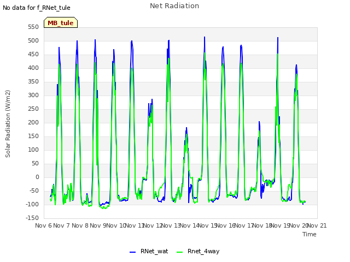Click the 0 y-axis tick label

pyautogui.click(x=37, y=177)
